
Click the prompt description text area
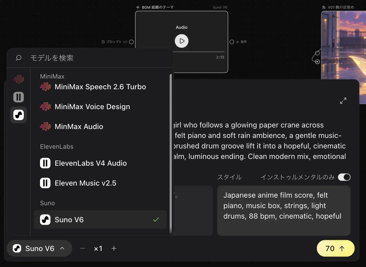tap(260, 141)
